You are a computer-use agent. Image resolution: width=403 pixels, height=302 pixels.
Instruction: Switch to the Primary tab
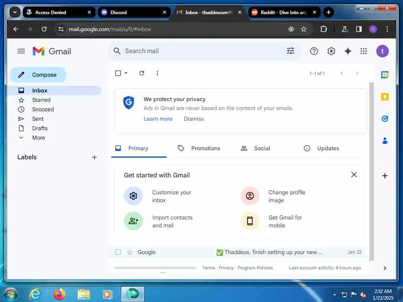(139, 148)
